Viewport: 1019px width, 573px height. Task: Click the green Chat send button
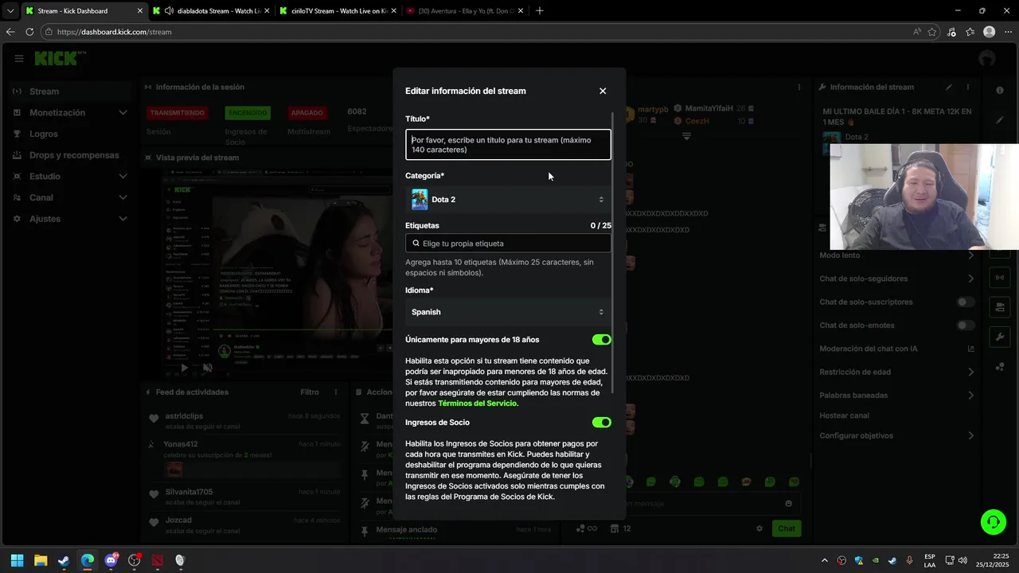[787, 528]
